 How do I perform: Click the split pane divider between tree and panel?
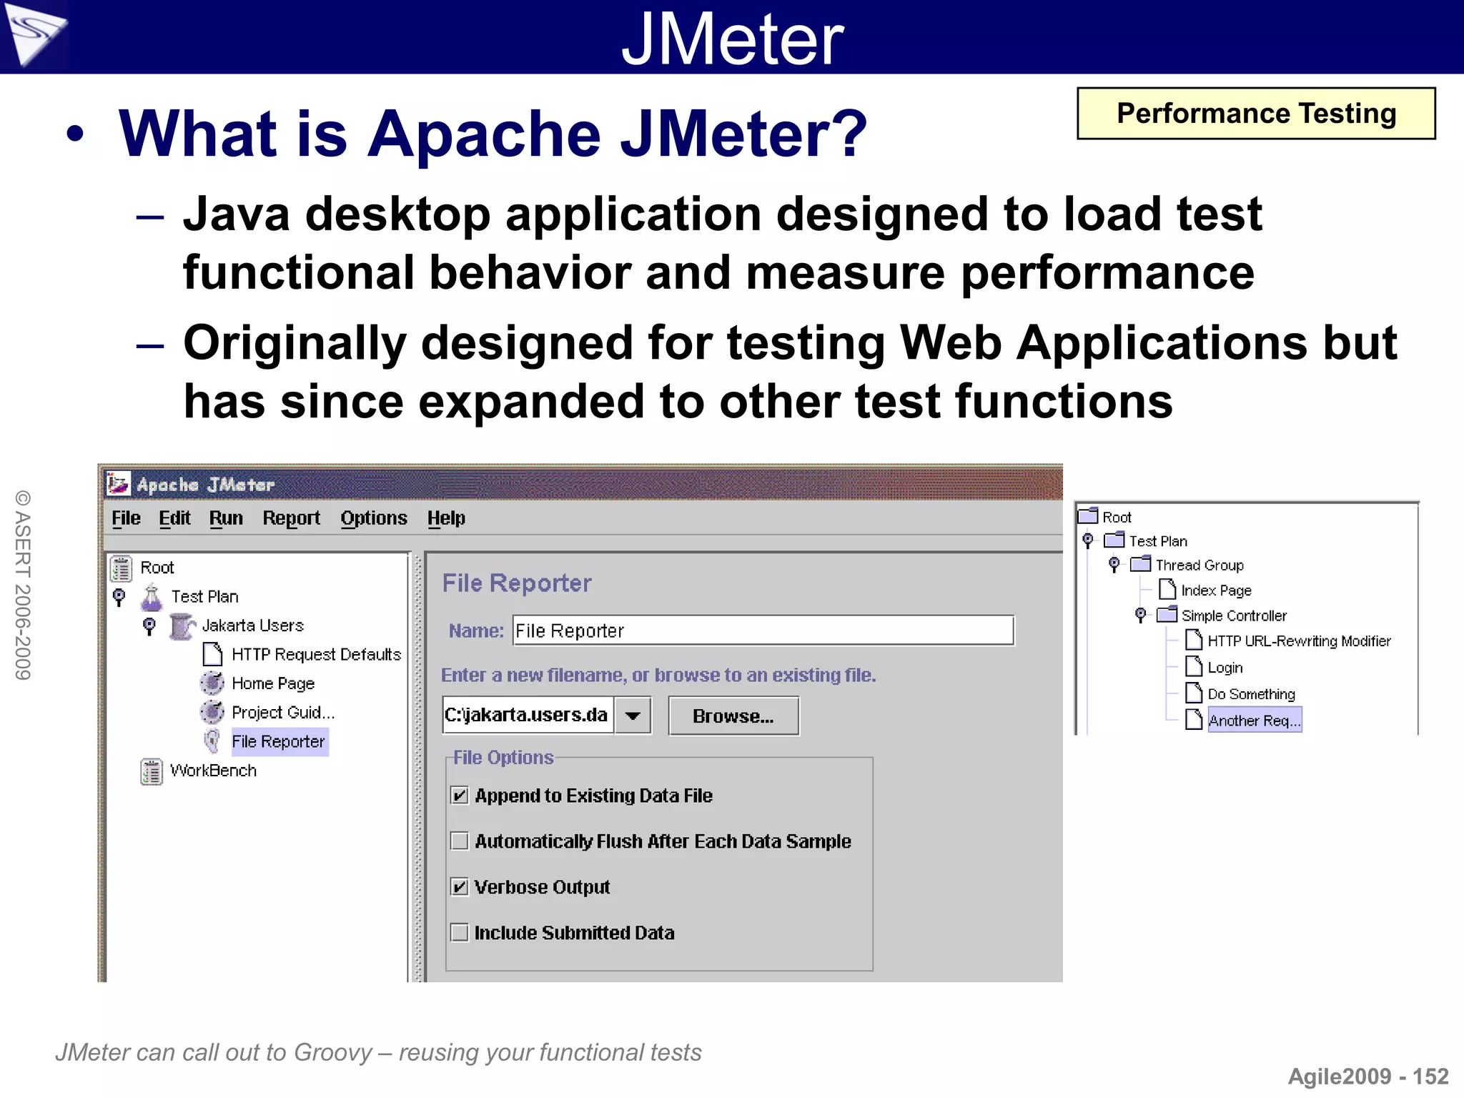click(418, 766)
